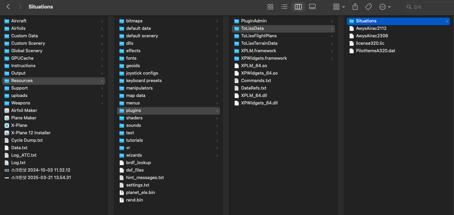Viewport: 454px width, 215px height.
Task: Switch to gallery view
Action: pos(312,7)
